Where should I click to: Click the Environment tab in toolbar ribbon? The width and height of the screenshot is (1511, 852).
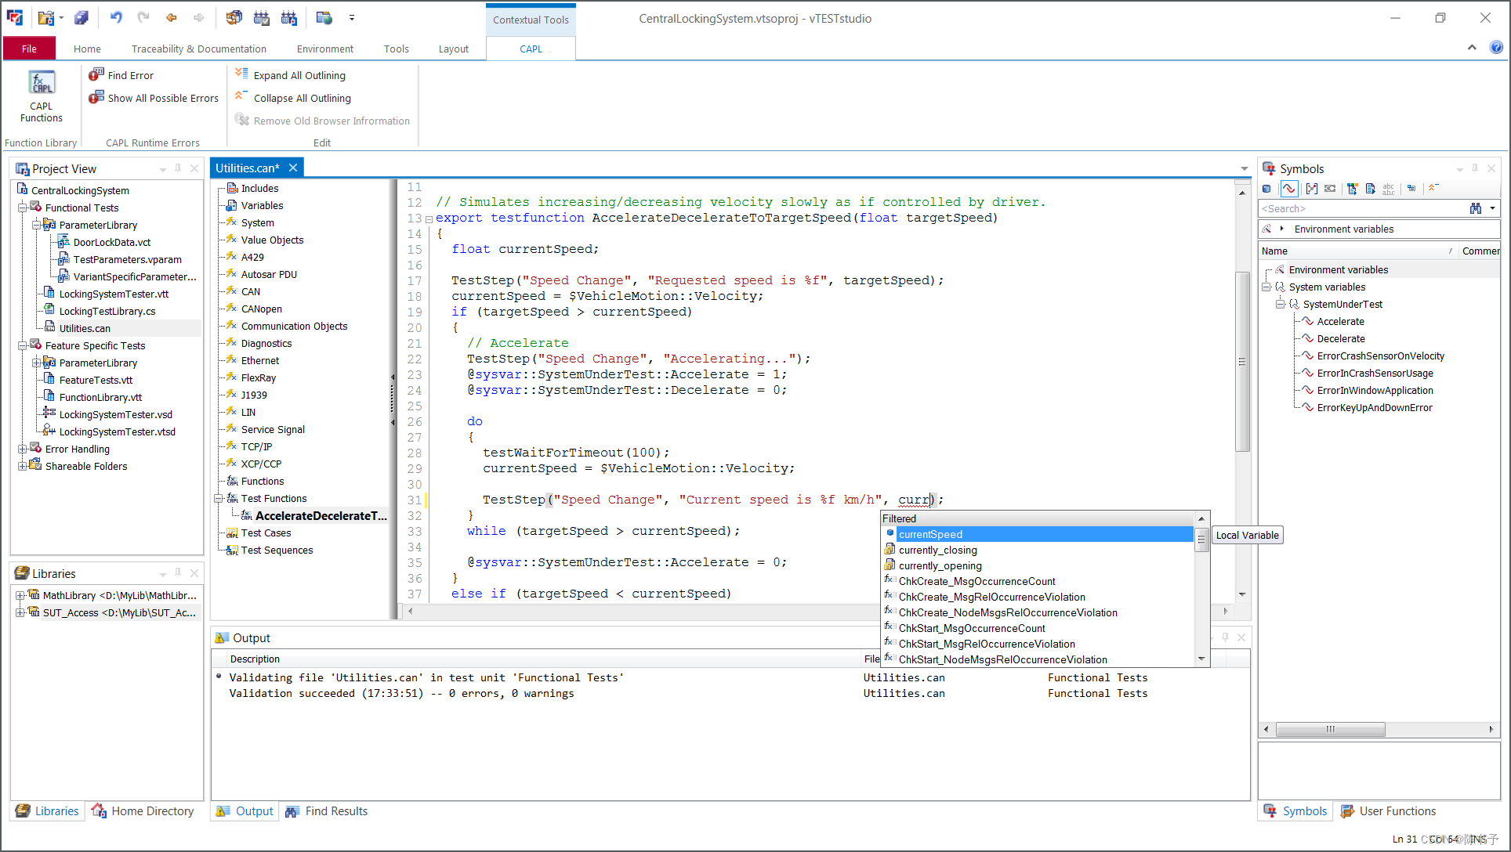[x=323, y=49]
